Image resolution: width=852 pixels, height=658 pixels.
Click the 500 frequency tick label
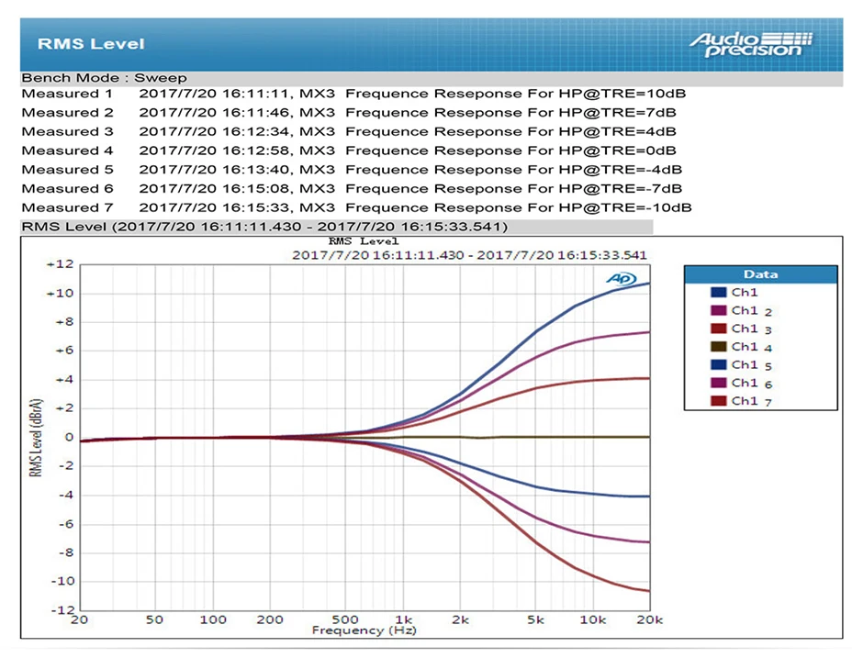click(345, 619)
